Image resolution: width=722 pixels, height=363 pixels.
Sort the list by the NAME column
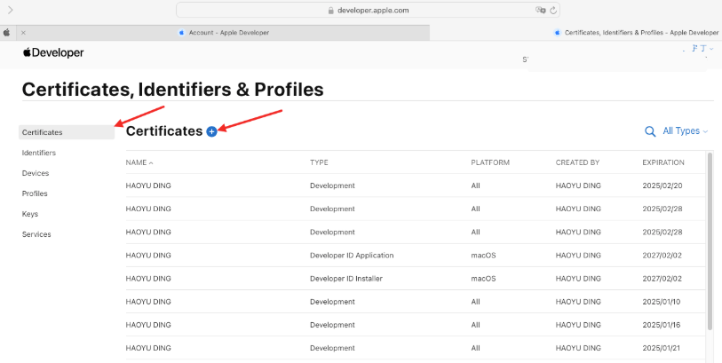click(139, 163)
